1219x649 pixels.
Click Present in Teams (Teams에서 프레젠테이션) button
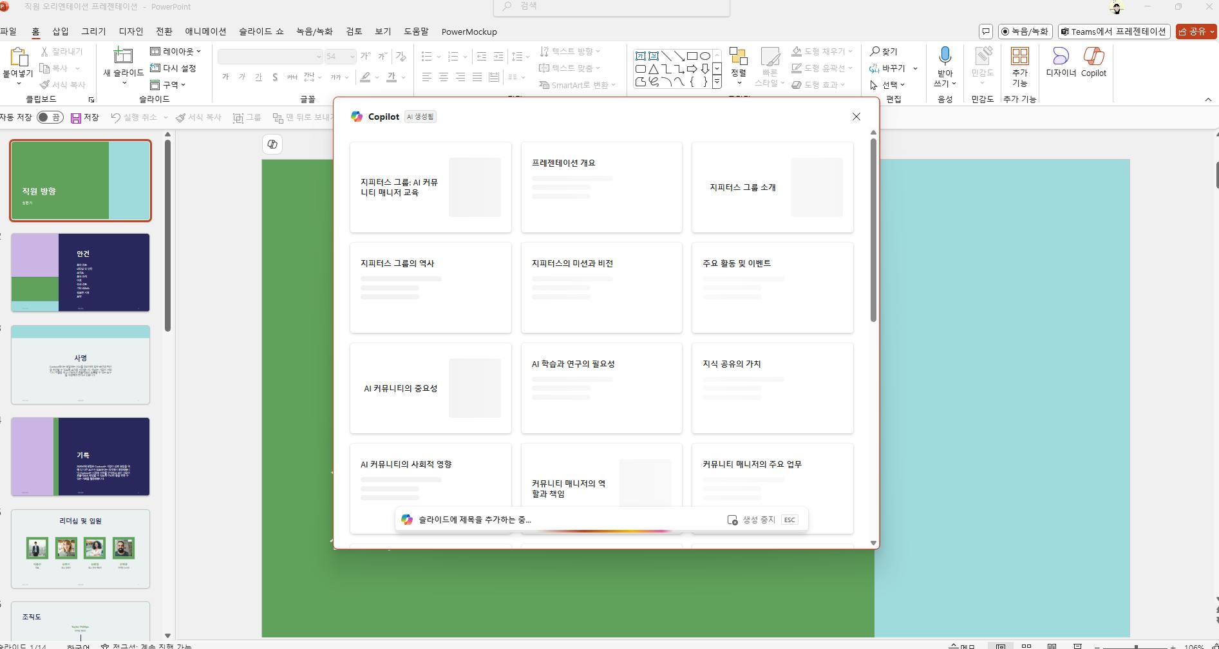click(x=1113, y=32)
